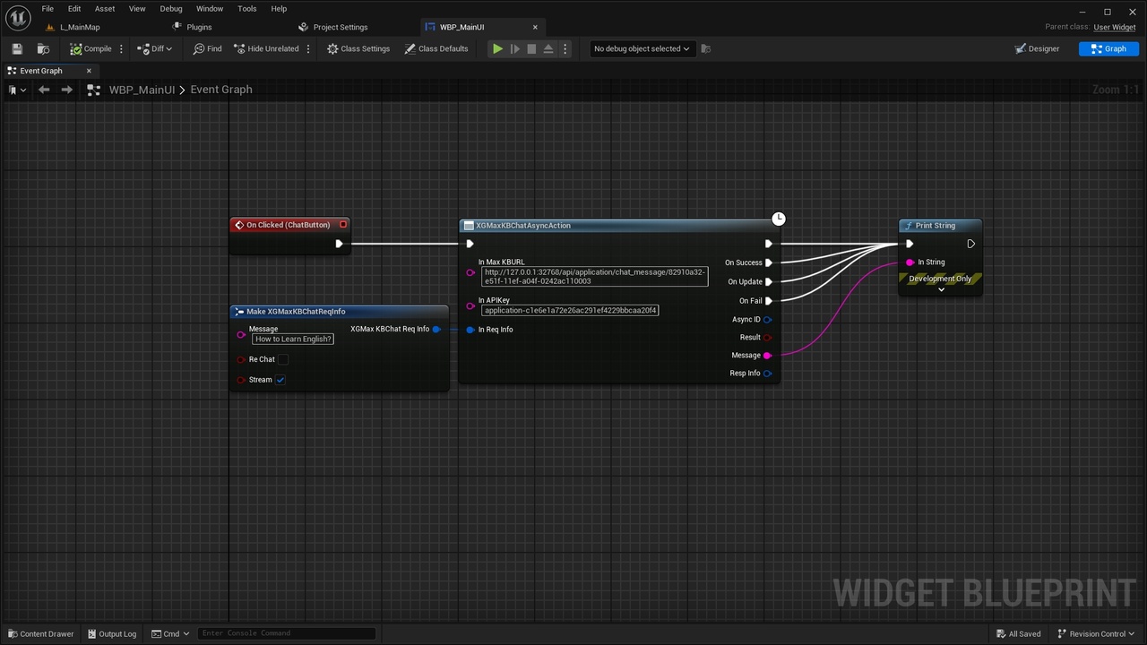1147x645 pixels.
Task: Click Event Graph in the breadcrumb
Action: 221,90
